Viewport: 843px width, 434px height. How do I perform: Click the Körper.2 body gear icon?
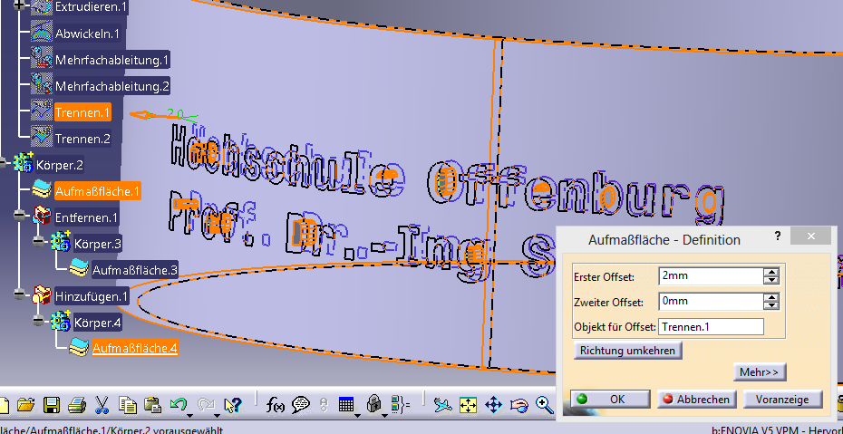[x=24, y=164]
